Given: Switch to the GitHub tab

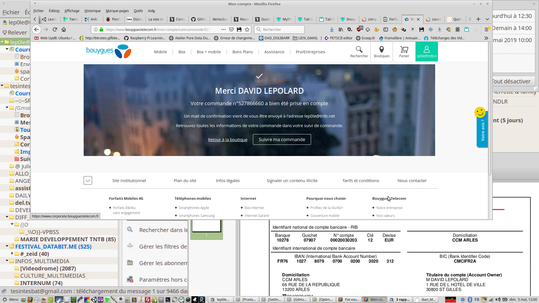Looking at the screenshot, I should [x=199, y=19].
